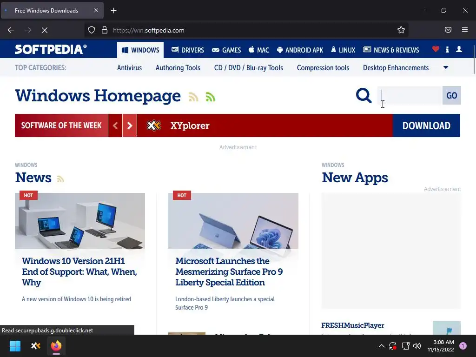Show hidden system tray icons
476x357 pixels.
pos(382,346)
